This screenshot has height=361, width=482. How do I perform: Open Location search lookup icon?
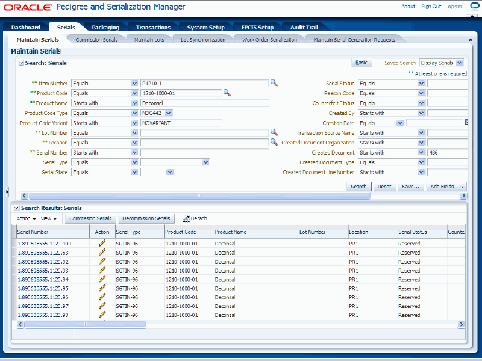[x=274, y=142]
